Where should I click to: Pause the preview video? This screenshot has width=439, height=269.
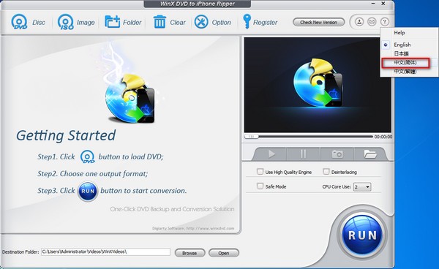pyautogui.click(x=303, y=154)
